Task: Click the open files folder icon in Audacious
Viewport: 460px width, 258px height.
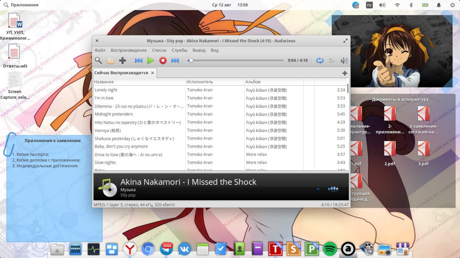Action: (110, 60)
